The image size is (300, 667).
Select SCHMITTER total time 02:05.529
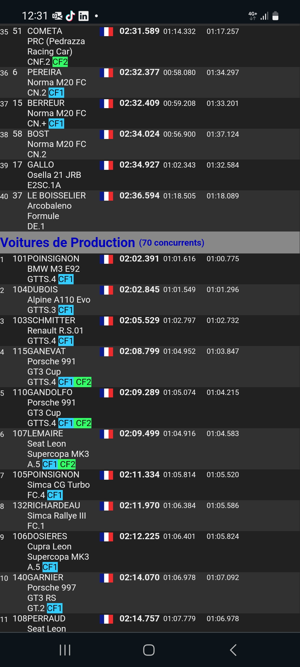139,320
